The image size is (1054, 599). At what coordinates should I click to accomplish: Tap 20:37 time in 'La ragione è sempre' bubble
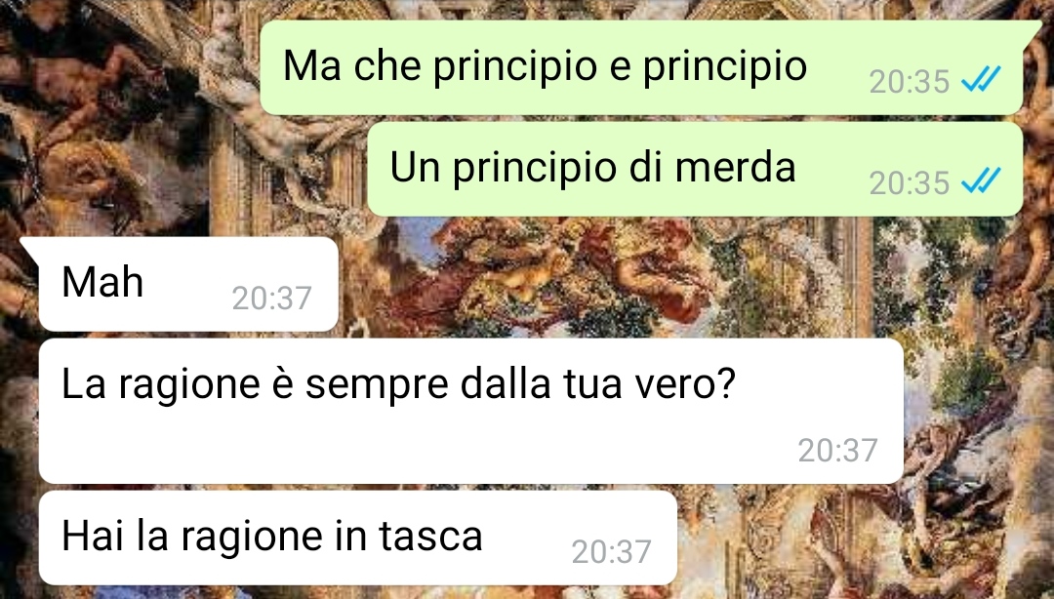click(838, 451)
